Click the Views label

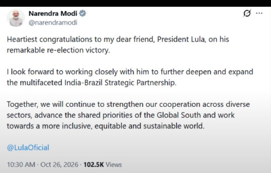(114, 165)
